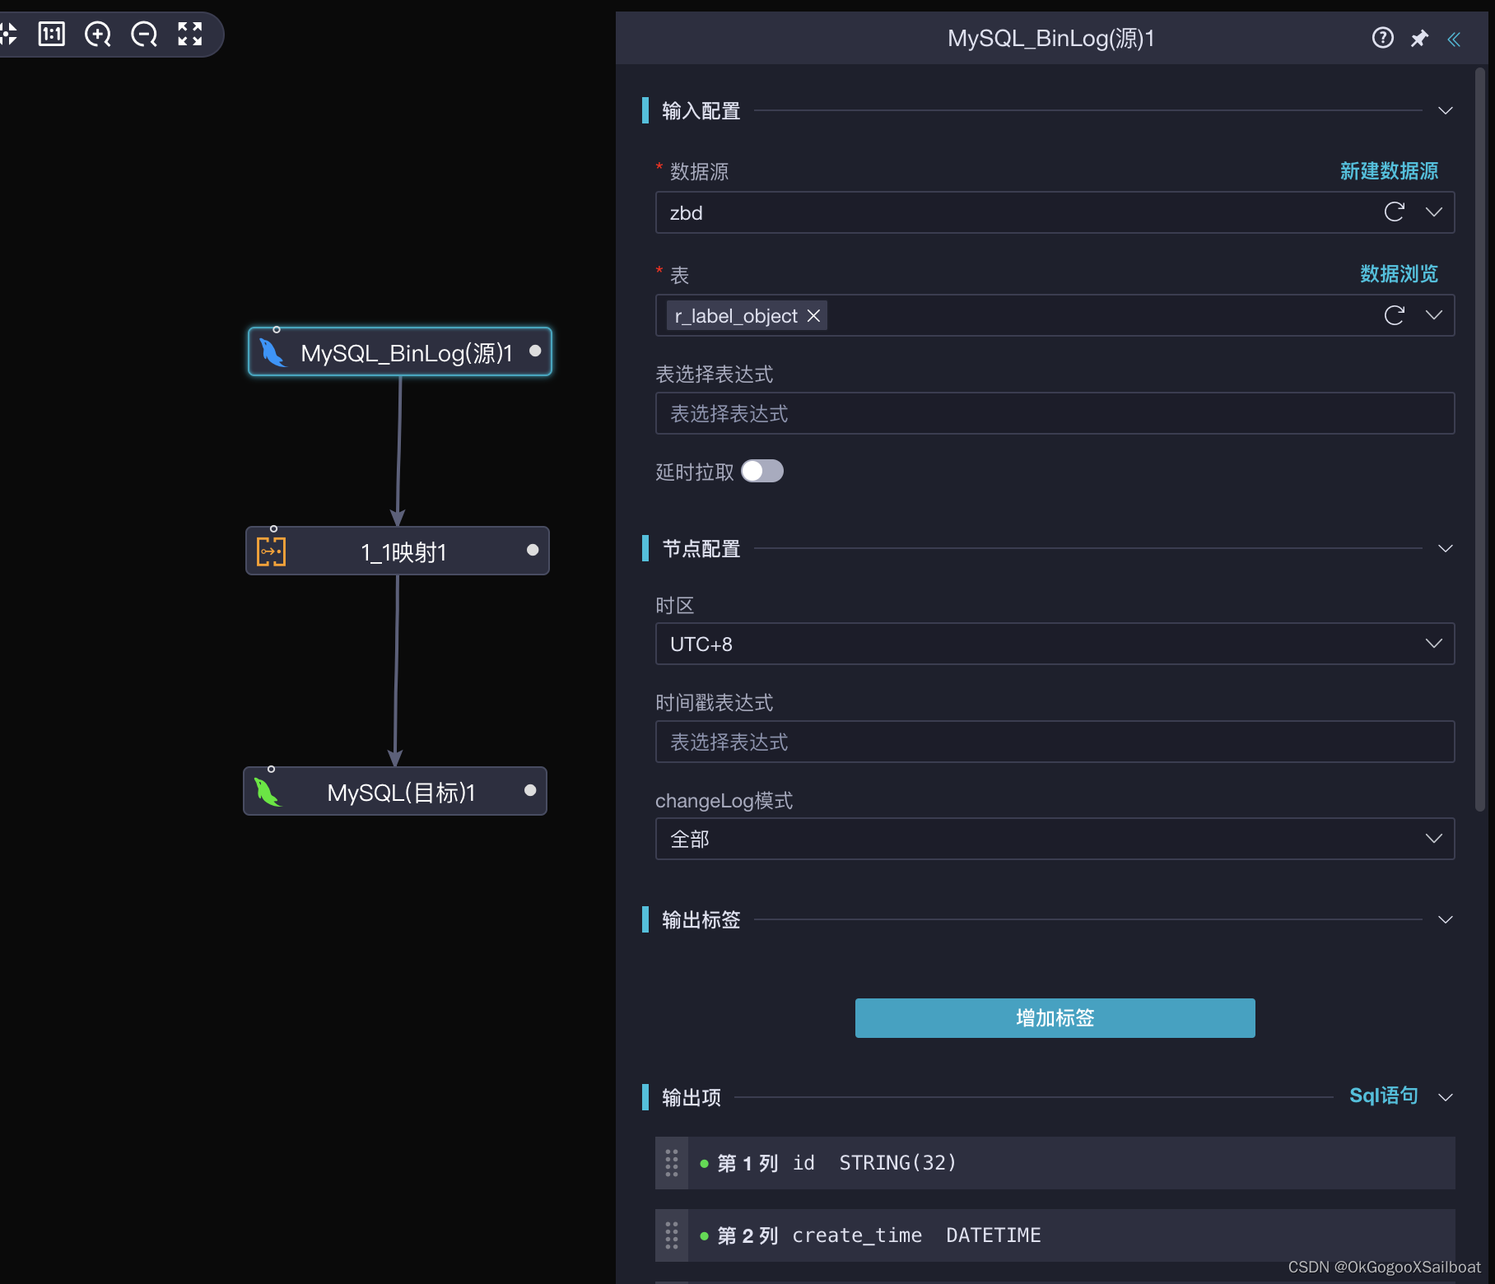The width and height of the screenshot is (1495, 1284).
Task: Click the panel vertical scrollbar
Action: click(1479, 440)
